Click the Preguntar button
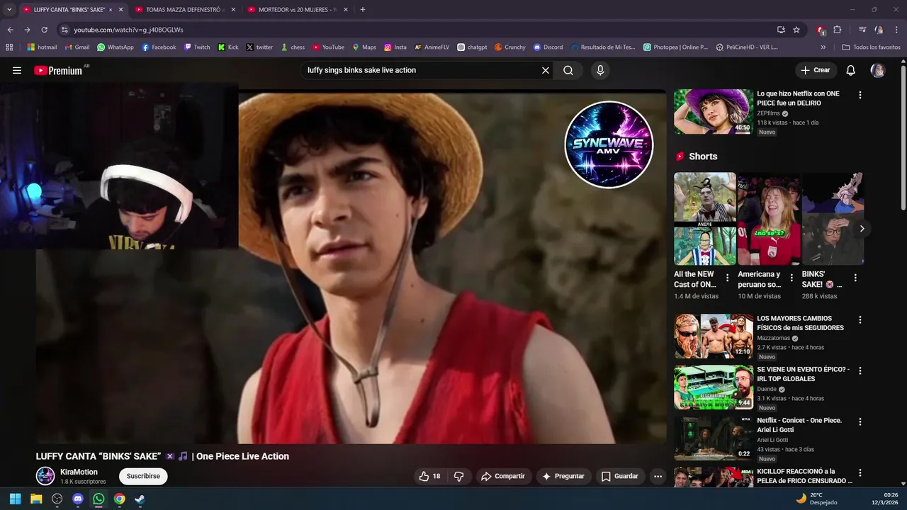The width and height of the screenshot is (907, 510). 563,476
